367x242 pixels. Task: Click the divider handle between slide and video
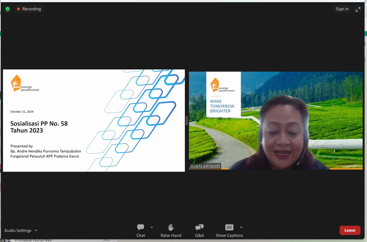click(187, 120)
